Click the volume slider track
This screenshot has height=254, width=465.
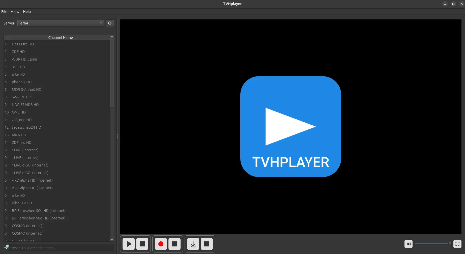(x=431, y=244)
